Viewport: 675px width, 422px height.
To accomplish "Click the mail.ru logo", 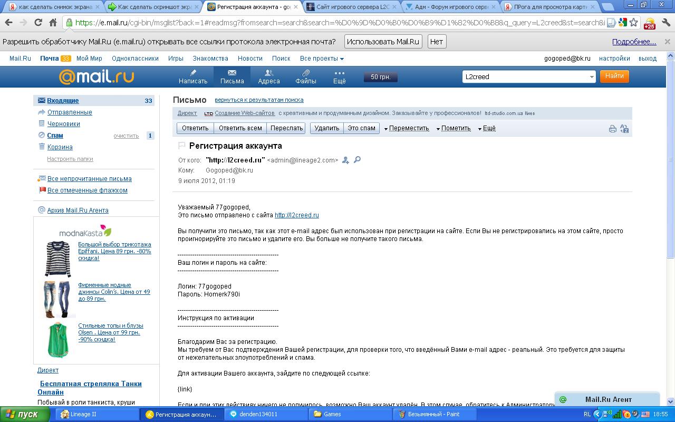I will tap(96, 77).
